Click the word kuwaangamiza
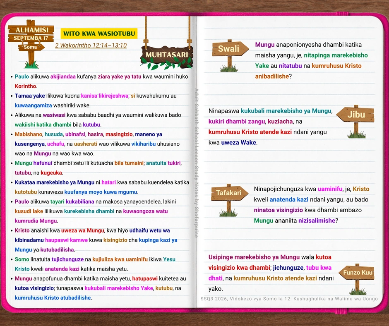 (33, 105)
